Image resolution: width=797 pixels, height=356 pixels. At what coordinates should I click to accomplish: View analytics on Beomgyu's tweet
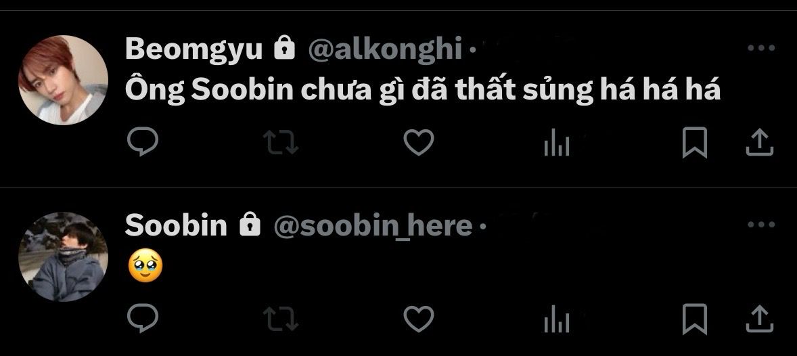pos(557,143)
